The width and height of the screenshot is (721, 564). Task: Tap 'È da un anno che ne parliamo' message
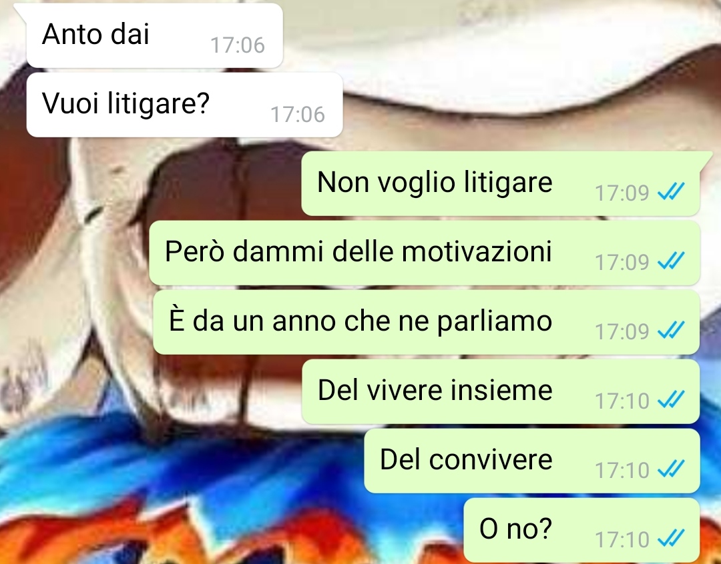(426, 323)
